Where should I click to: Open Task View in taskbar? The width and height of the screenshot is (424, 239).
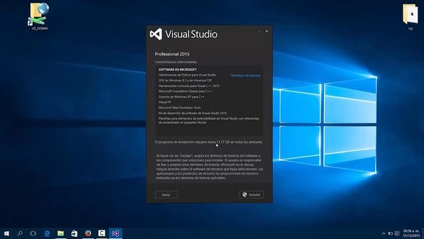(x=33, y=233)
